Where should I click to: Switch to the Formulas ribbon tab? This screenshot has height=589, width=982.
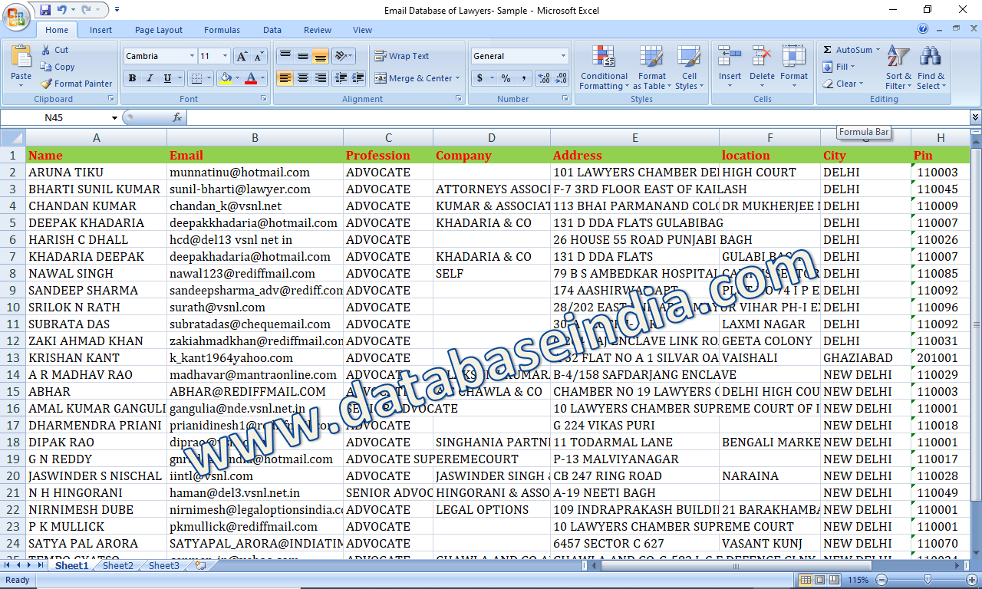point(222,30)
